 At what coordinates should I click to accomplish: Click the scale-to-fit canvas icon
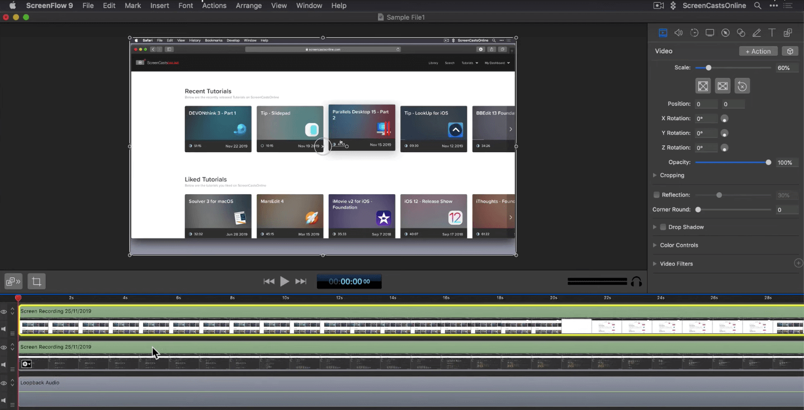[703, 86]
